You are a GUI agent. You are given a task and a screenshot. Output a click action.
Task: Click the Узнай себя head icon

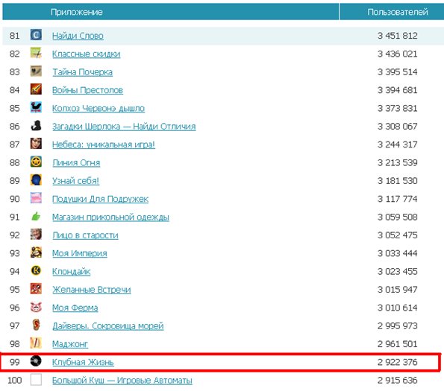tap(36, 180)
